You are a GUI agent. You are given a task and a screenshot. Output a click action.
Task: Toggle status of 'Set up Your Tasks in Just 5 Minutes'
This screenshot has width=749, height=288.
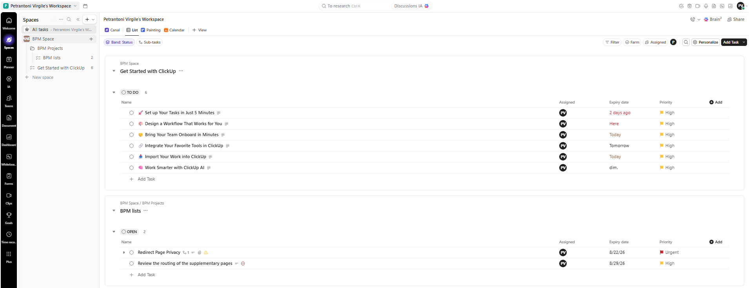coord(132,113)
